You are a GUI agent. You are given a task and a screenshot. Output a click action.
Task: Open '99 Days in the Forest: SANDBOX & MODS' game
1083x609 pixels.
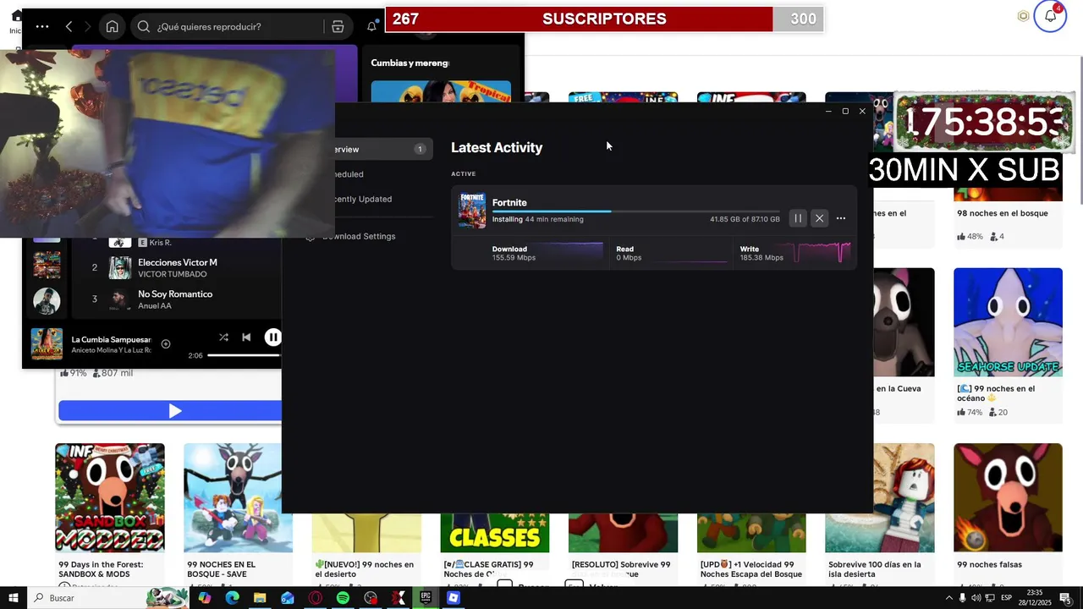110,511
